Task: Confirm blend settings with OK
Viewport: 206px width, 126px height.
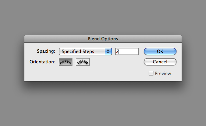Action: point(160,51)
